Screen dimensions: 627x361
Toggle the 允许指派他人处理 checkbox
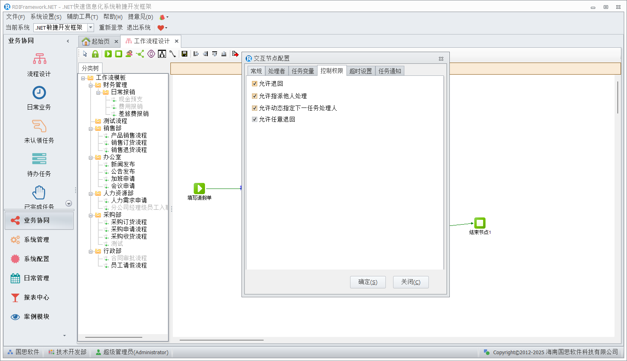pos(254,96)
